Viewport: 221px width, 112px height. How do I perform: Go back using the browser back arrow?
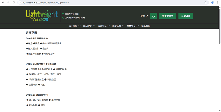pyautogui.click(x=3, y=2)
